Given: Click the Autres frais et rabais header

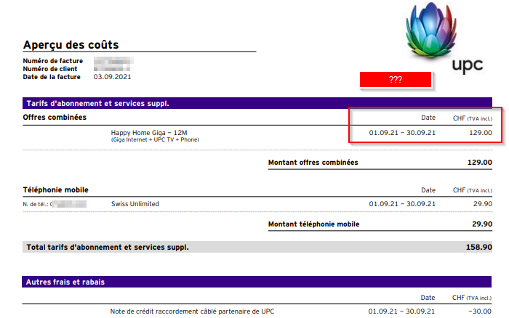Looking at the screenshot, I should tap(70, 281).
